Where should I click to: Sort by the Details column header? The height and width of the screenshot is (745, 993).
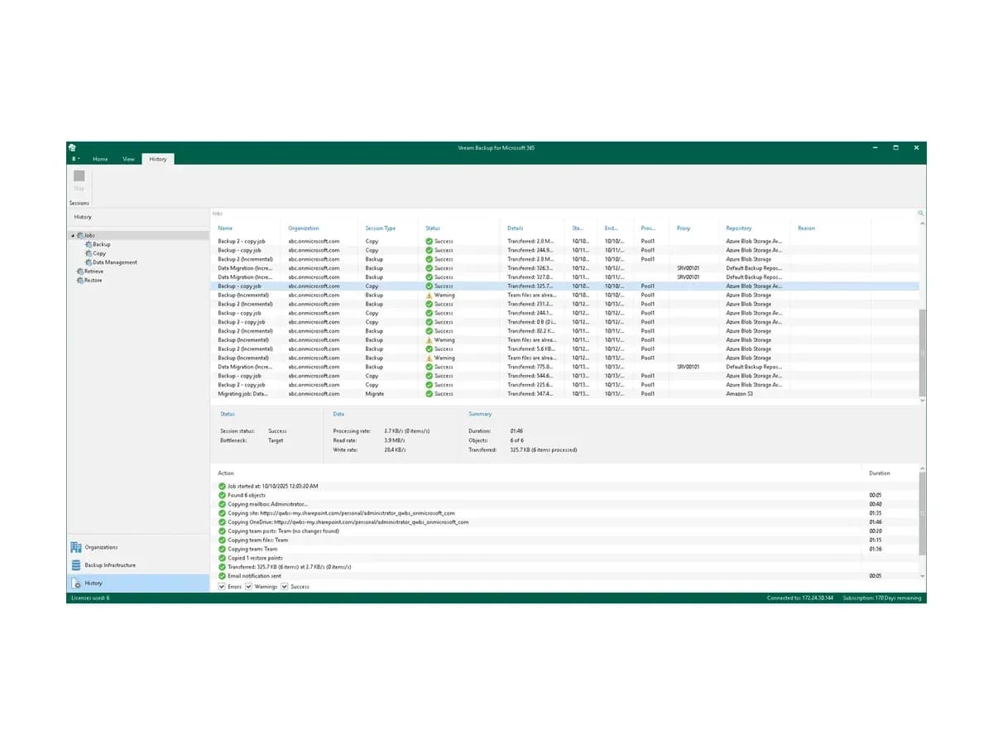pyautogui.click(x=516, y=228)
